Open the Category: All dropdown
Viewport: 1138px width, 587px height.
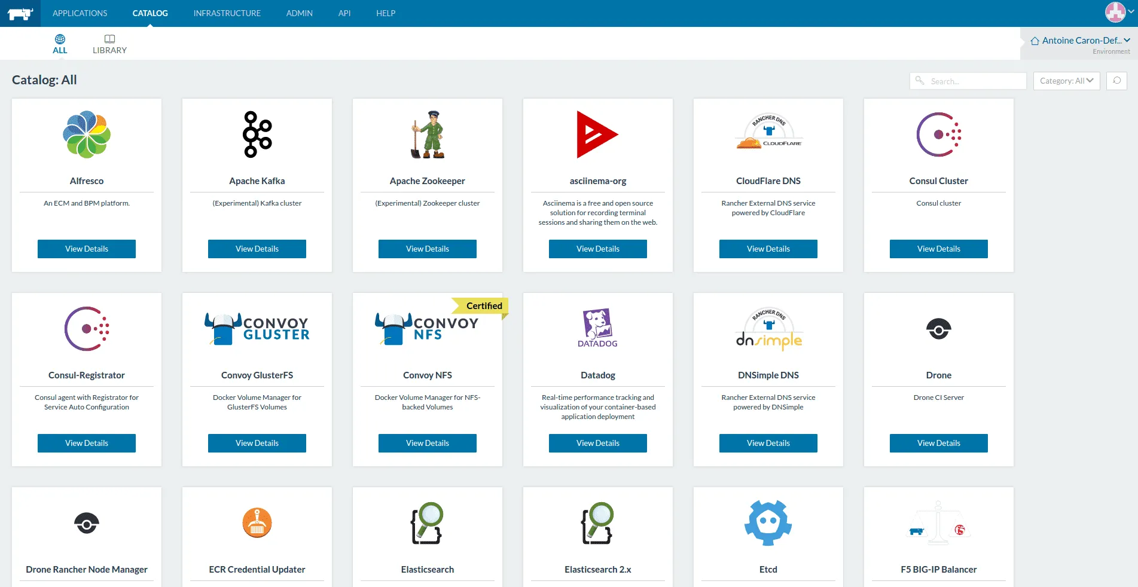pos(1066,81)
